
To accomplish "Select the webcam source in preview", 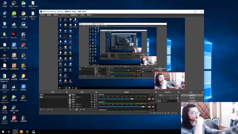I will point(170,81).
